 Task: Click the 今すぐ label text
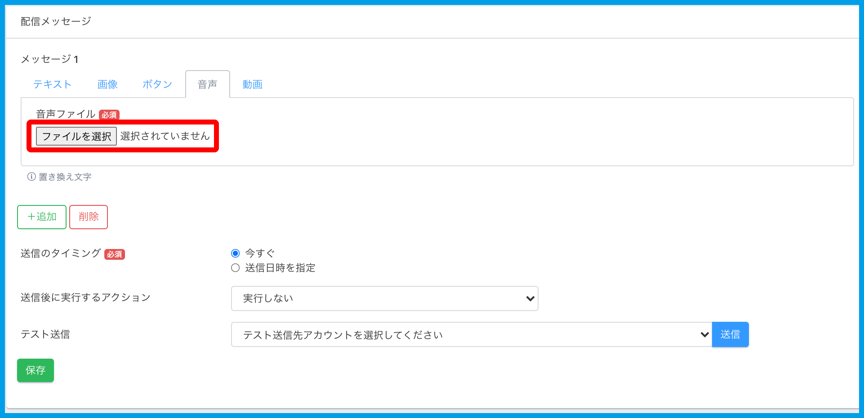[259, 253]
